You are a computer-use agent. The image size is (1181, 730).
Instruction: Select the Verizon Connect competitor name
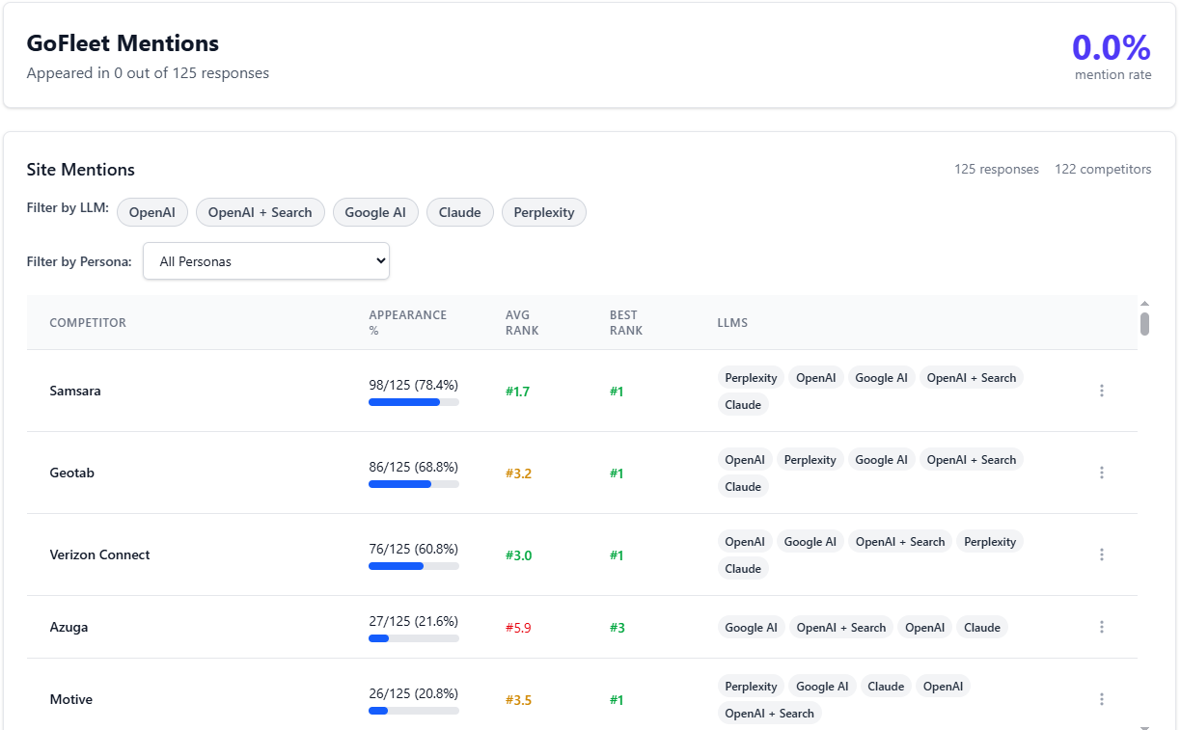100,554
